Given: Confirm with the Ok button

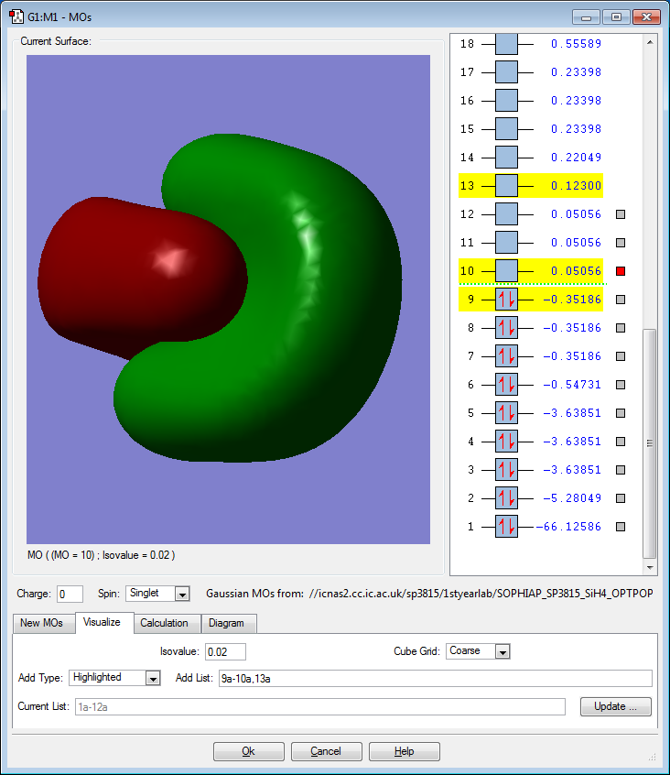Looking at the screenshot, I should pyautogui.click(x=249, y=751).
